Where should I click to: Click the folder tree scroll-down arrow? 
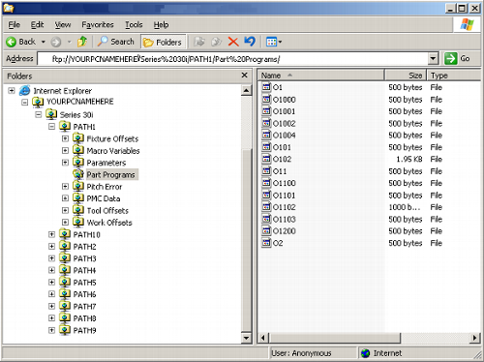coord(246,338)
